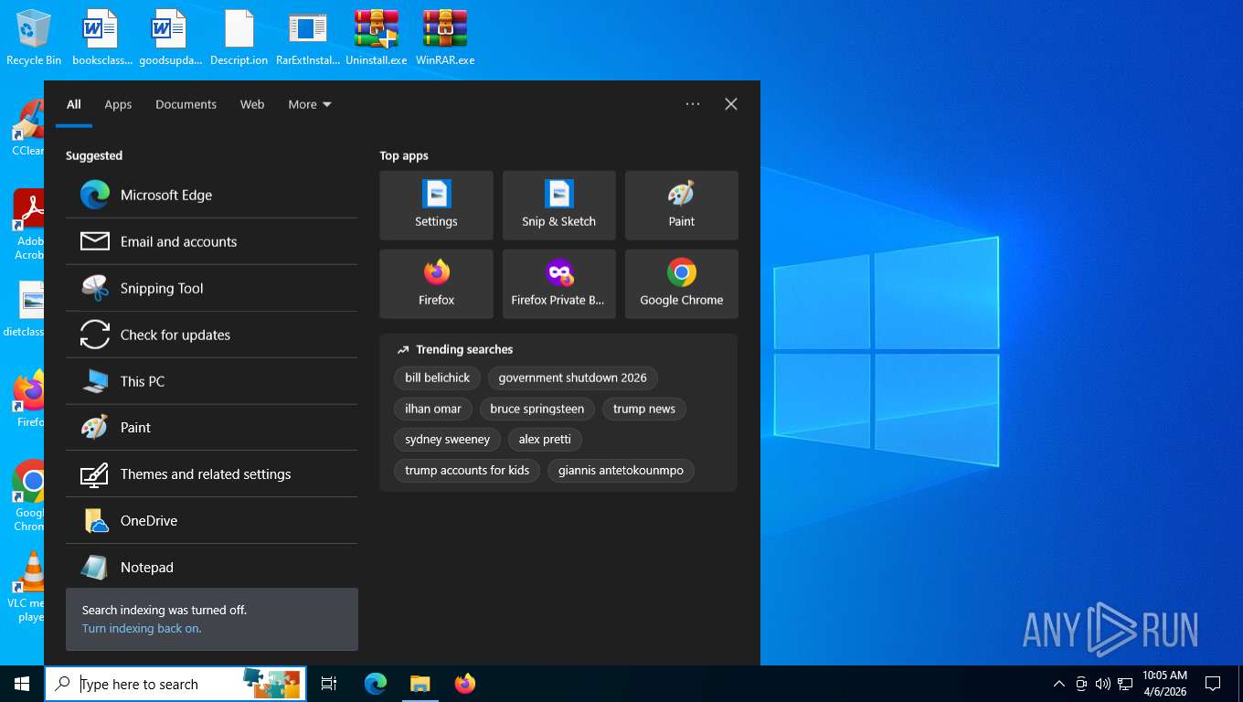Open the Google Chrome tile in Top apps
The image size is (1243, 702).
tap(681, 283)
